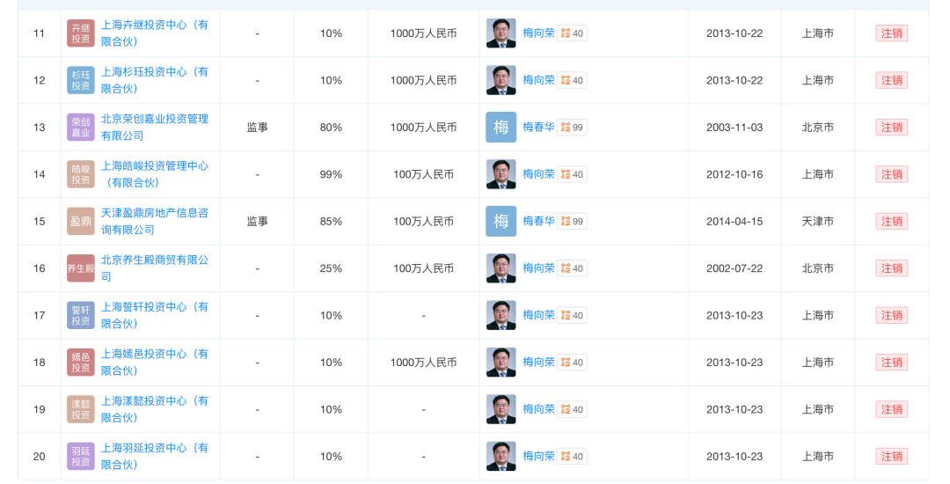
Task: Click the 注销 status tag in row 19
Action: point(891,409)
